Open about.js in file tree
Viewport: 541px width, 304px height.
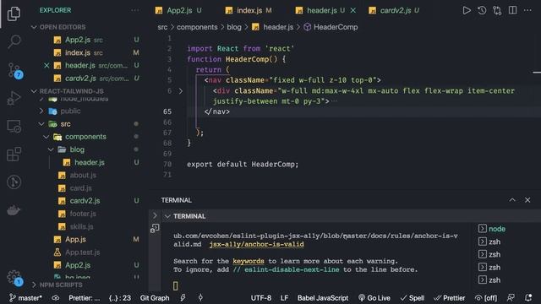pos(83,175)
